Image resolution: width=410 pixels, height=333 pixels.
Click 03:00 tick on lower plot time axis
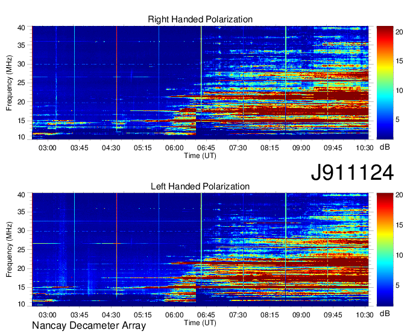pyautogui.click(x=47, y=315)
